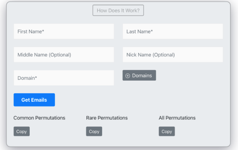The image size is (238, 150).
Task: Click the Domain input field
Action: tap(64, 78)
